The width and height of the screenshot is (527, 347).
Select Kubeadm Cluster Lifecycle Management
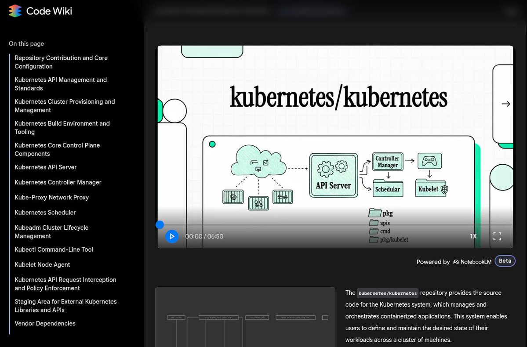pyautogui.click(x=51, y=232)
